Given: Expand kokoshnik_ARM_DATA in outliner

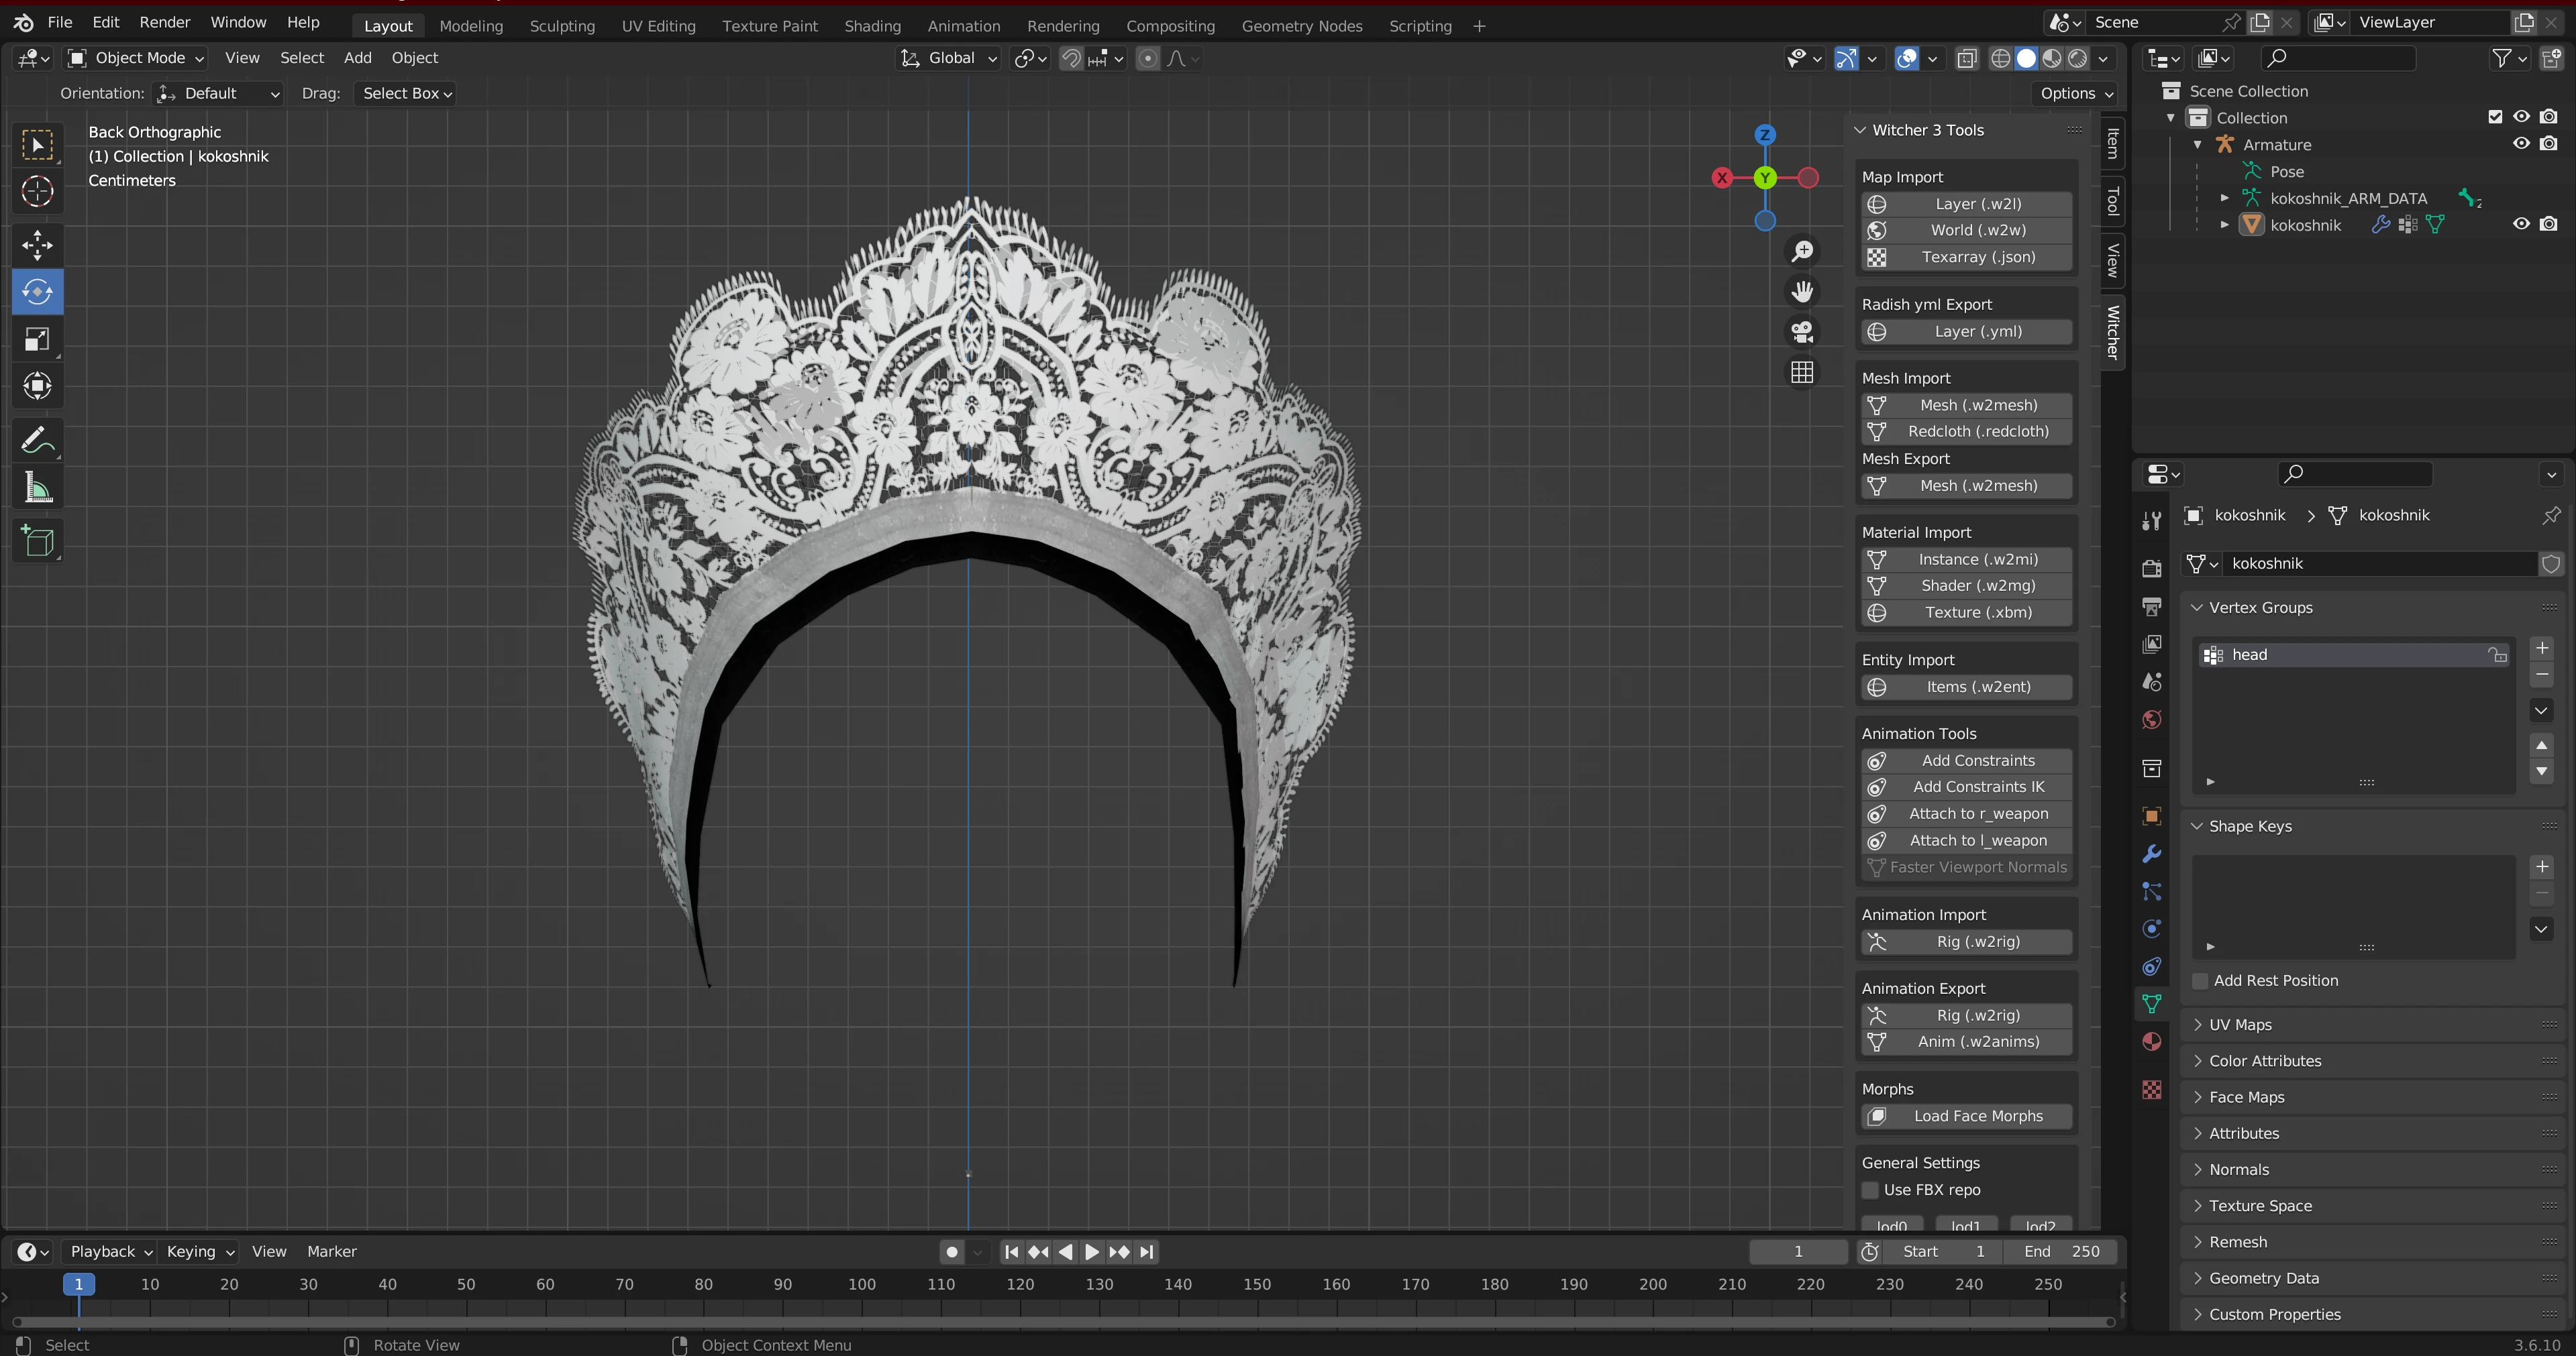Looking at the screenshot, I should (x=2224, y=198).
